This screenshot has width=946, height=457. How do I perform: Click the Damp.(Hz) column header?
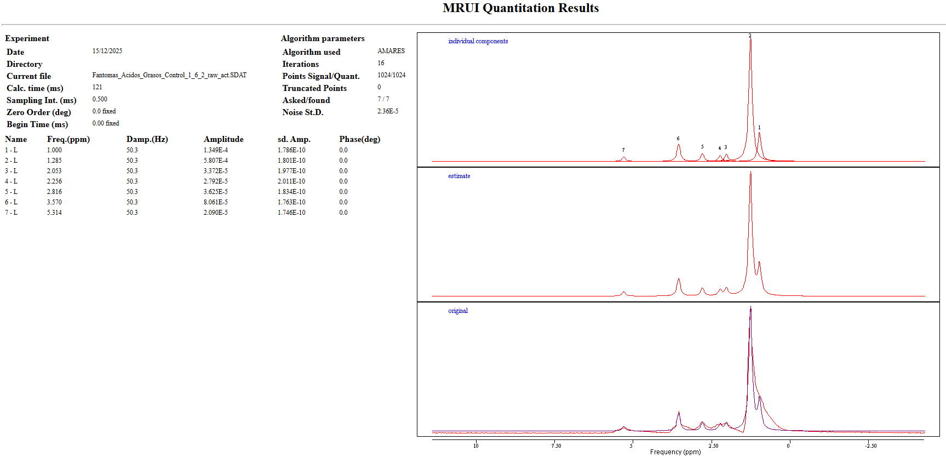tap(147, 139)
